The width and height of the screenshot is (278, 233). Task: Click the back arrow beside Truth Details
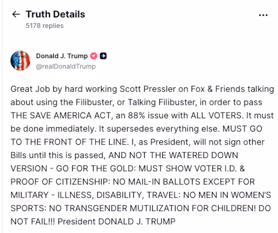tap(16, 14)
